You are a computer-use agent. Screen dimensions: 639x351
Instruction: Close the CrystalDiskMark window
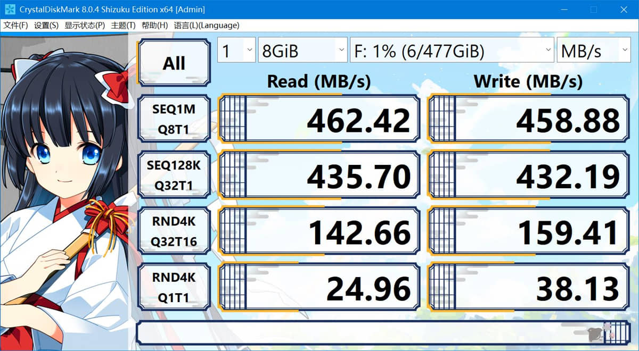[624, 10]
